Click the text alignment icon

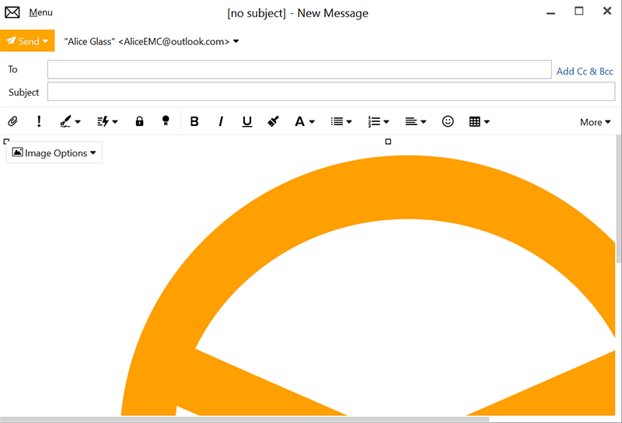point(411,121)
